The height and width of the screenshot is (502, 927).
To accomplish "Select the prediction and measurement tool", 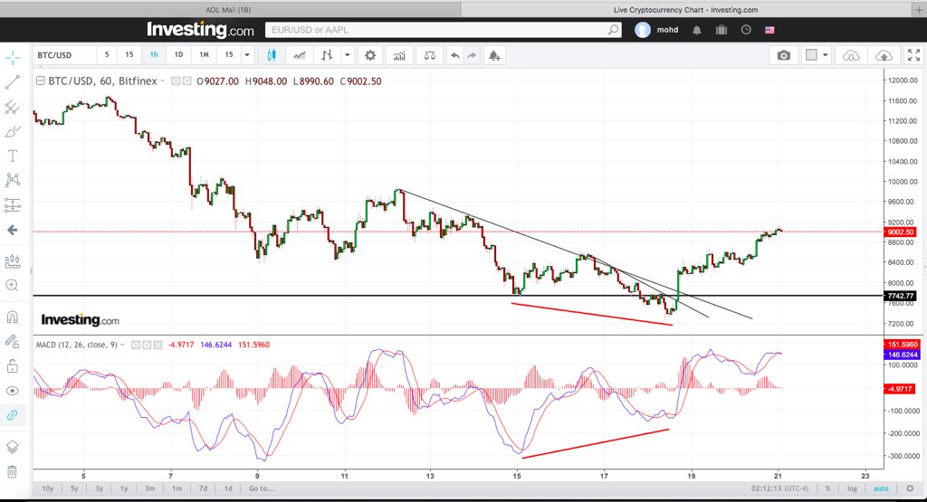I will (13, 205).
